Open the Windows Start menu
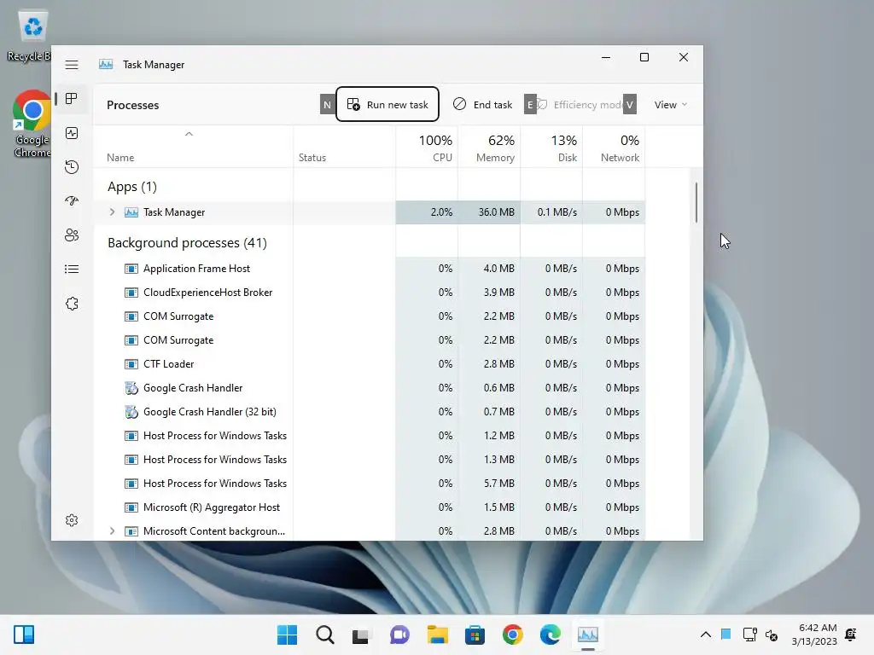 click(x=288, y=635)
